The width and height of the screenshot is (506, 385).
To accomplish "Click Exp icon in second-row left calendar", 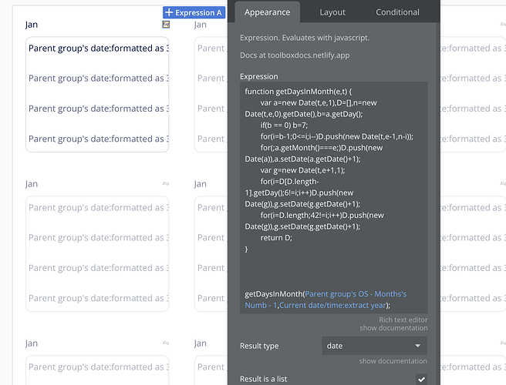I will point(166,184).
